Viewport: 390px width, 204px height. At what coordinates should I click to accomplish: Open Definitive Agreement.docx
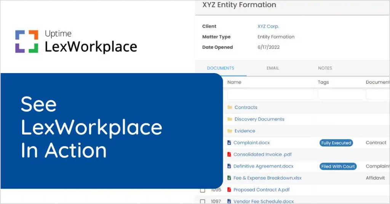click(264, 166)
